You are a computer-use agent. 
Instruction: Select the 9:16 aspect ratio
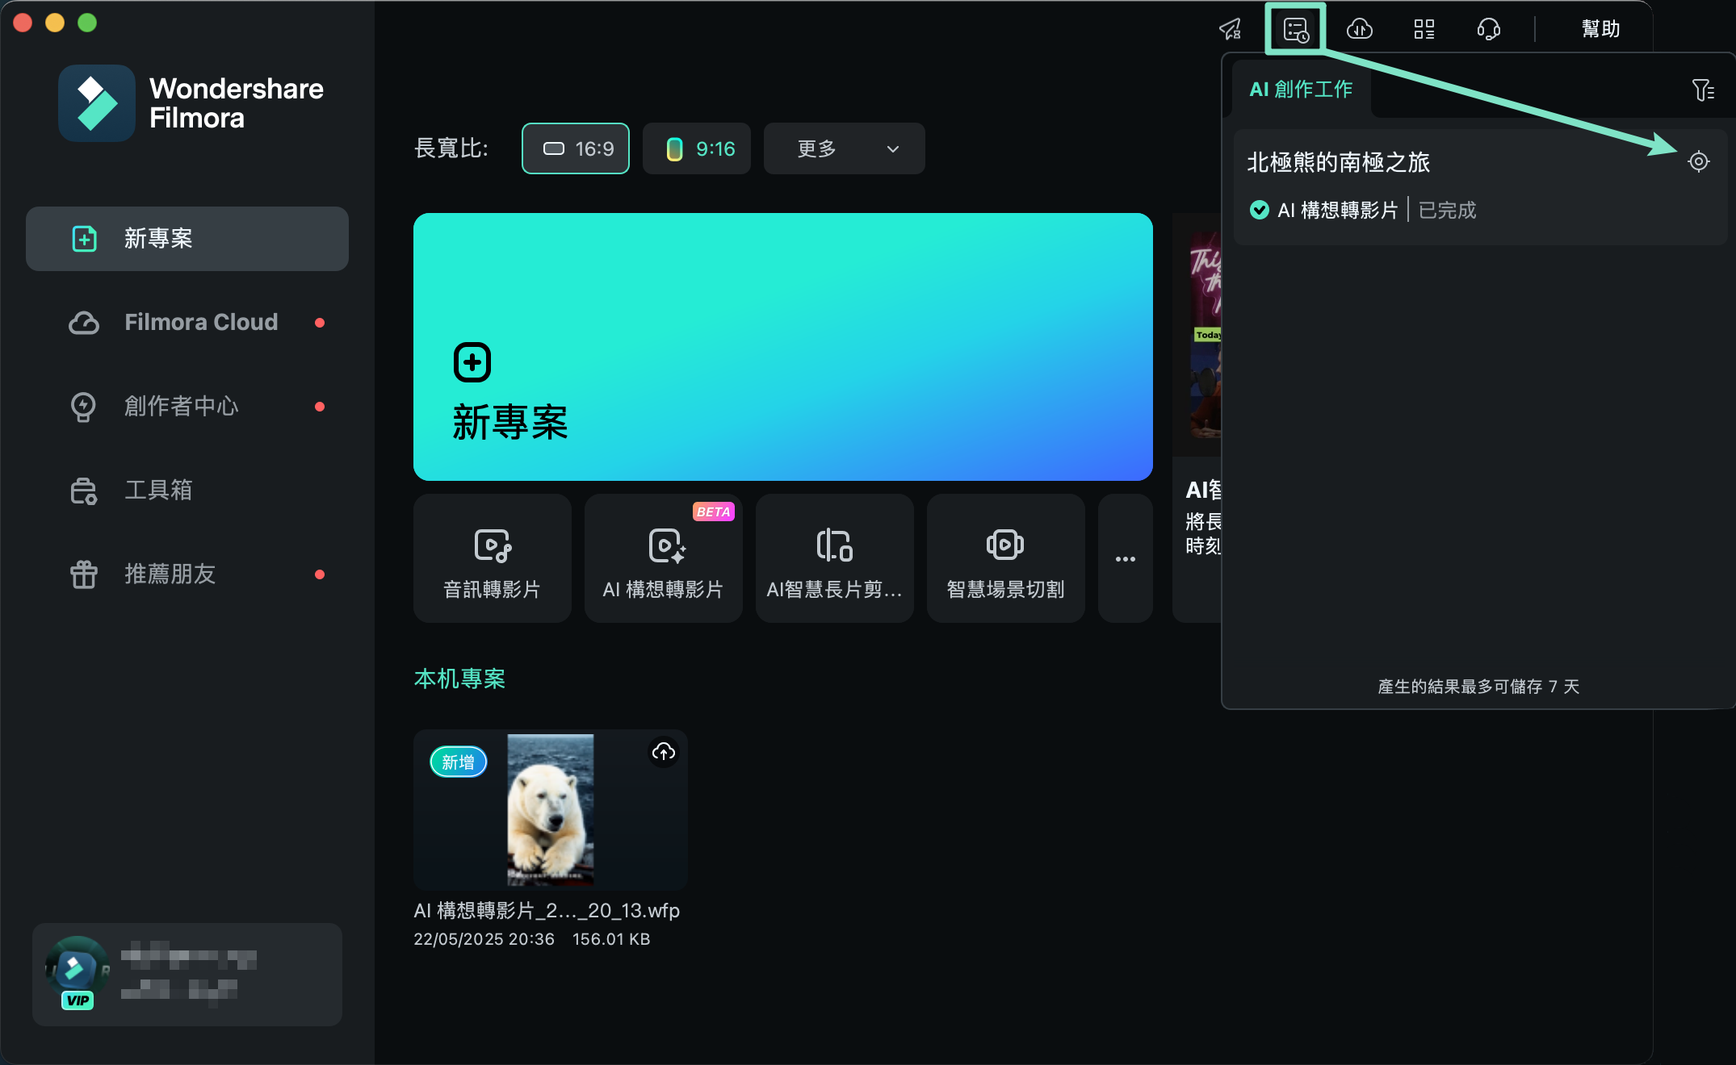point(697,148)
